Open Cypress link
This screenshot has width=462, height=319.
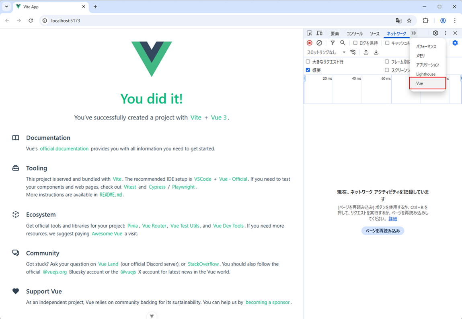tap(157, 187)
